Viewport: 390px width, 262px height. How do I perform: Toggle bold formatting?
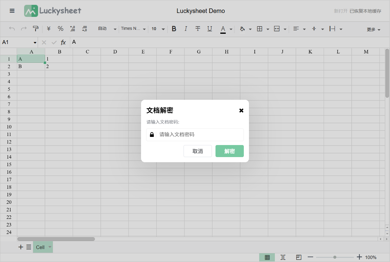click(x=174, y=29)
